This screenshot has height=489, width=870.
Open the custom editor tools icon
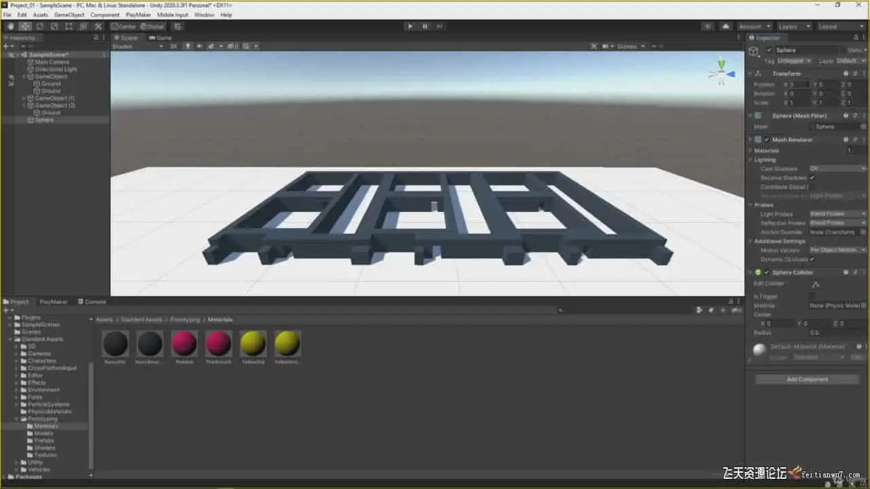pos(99,26)
